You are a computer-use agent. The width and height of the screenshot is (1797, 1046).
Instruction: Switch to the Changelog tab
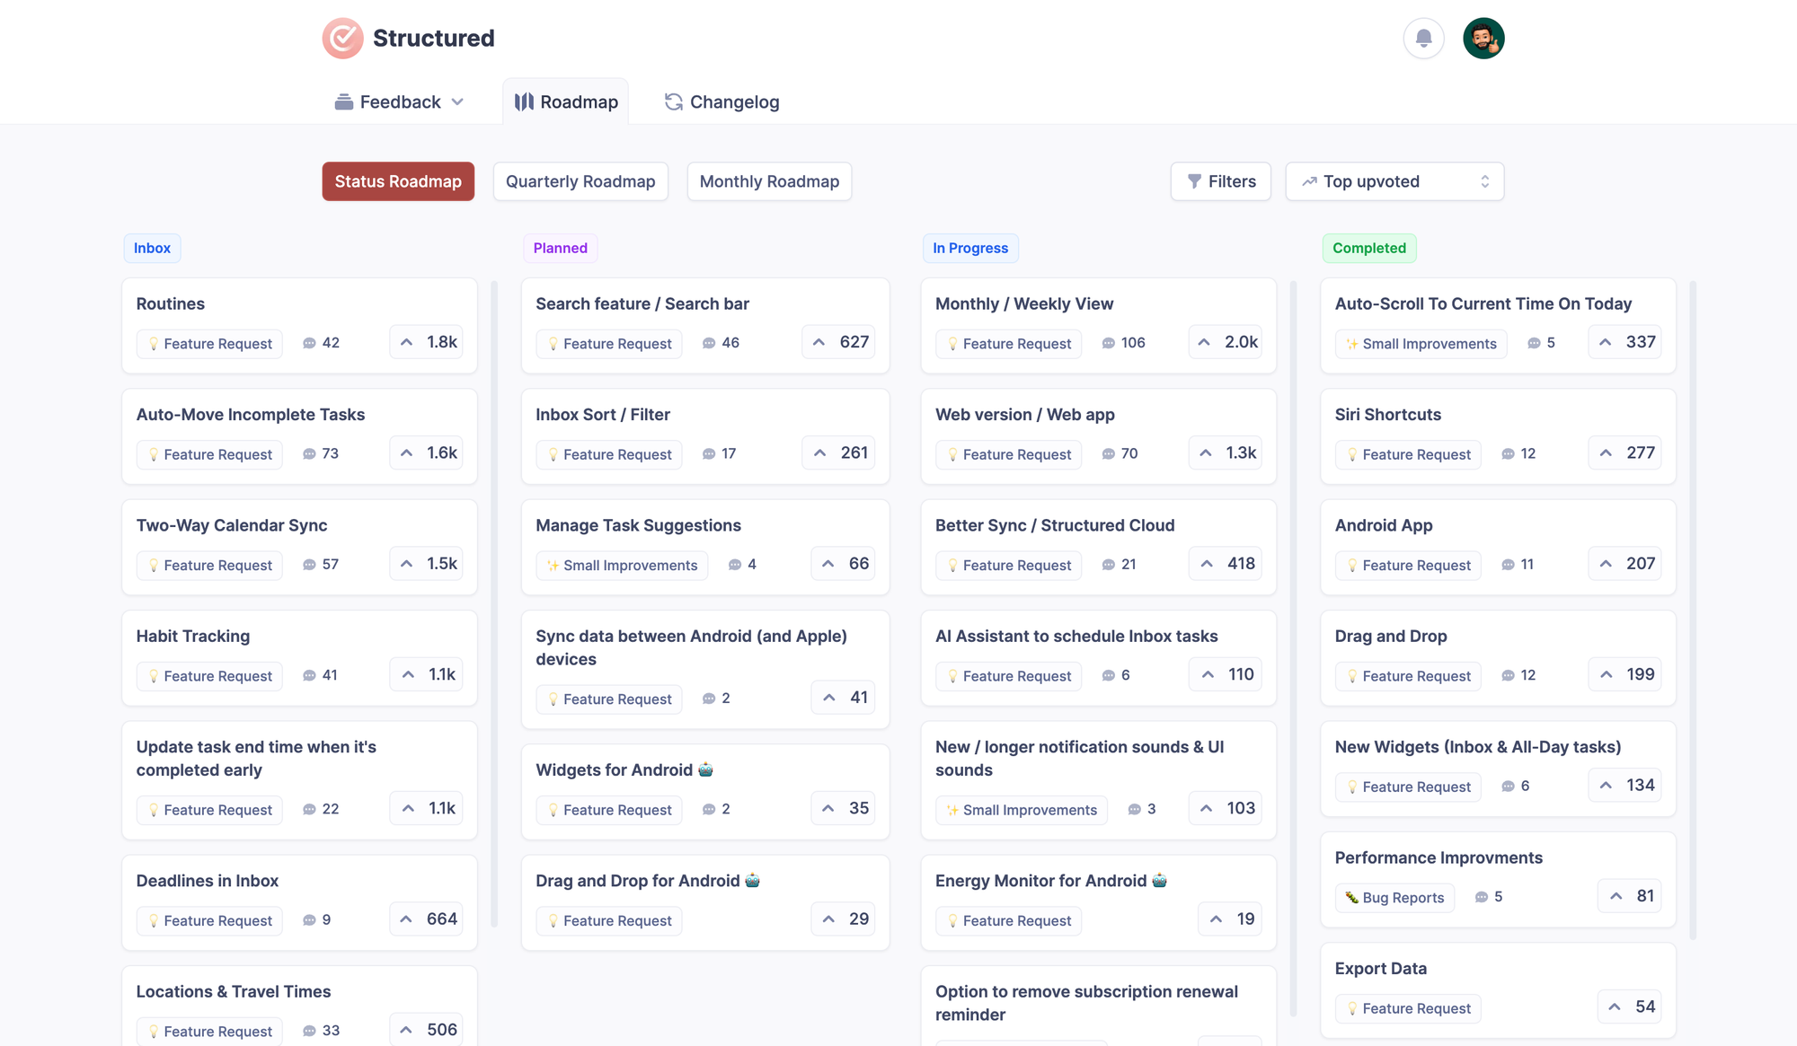click(x=721, y=102)
